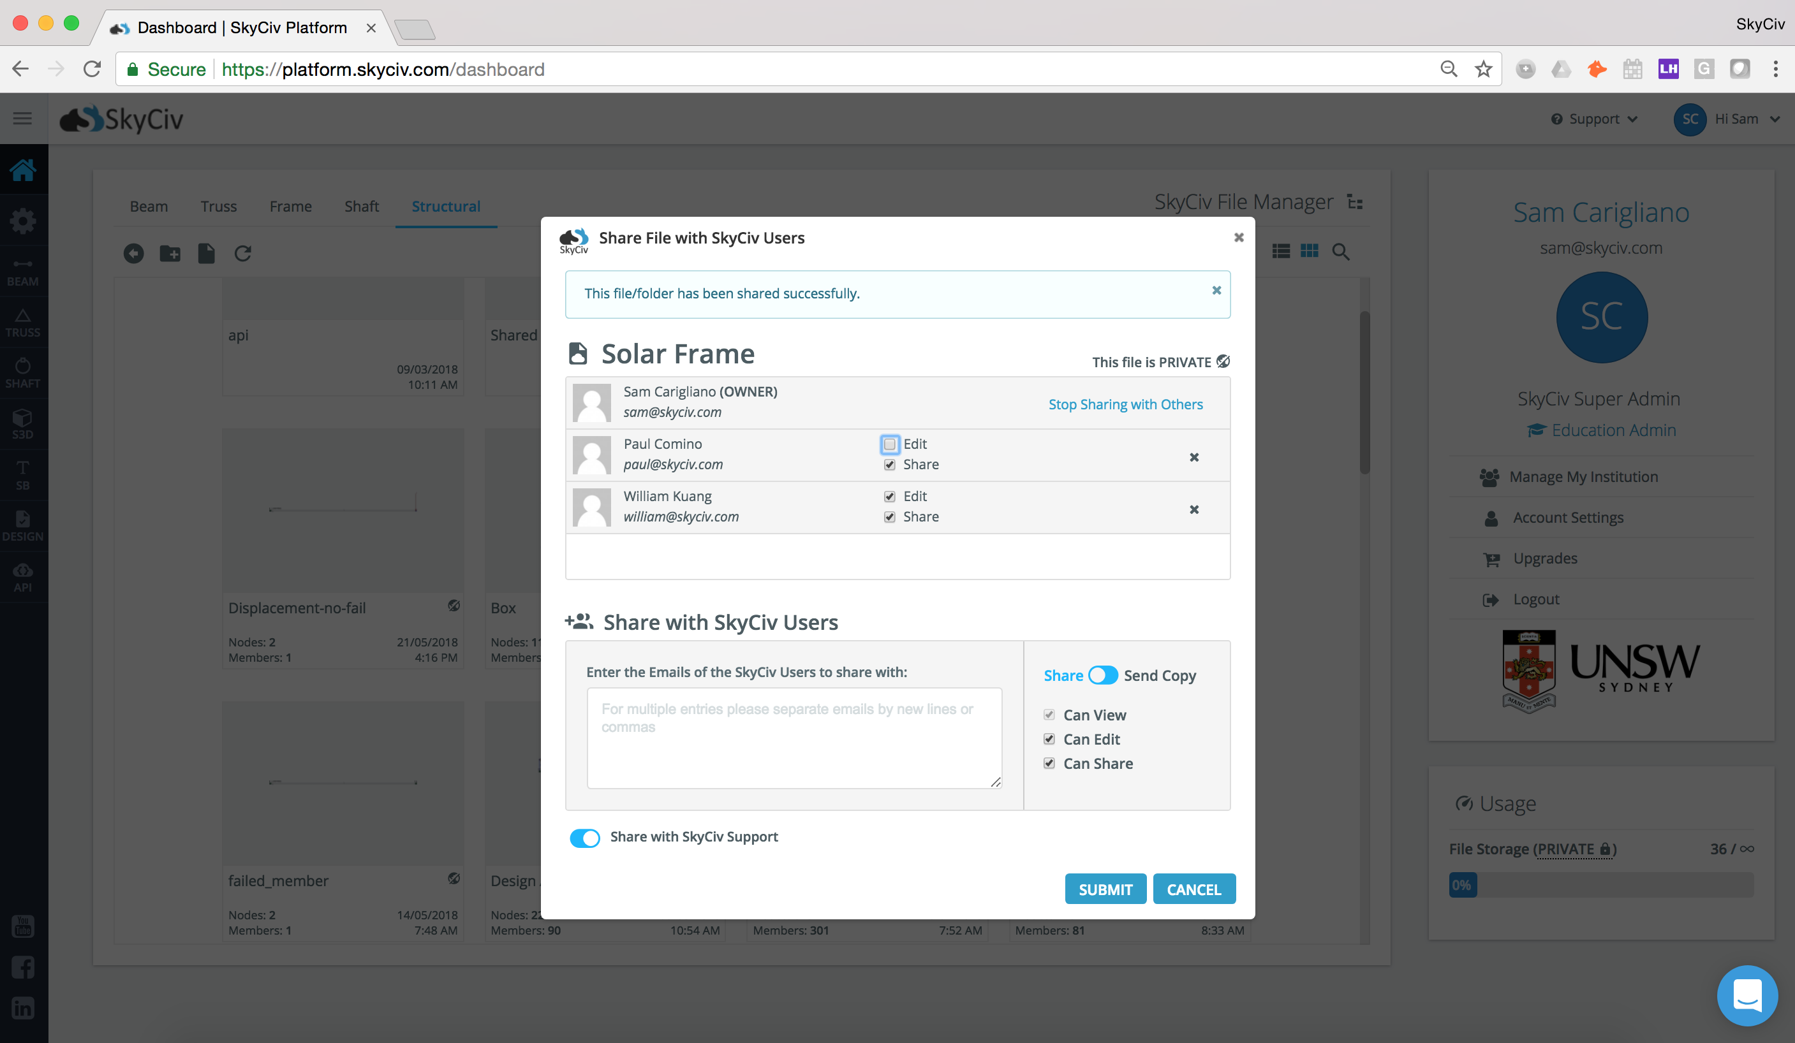Uncheck the Can Share checkbox
Image resolution: width=1795 pixels, height=1043 pixels.
(x=1049, y=763)
